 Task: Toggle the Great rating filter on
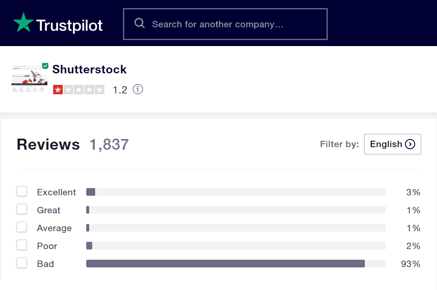[x=22, y=209]
